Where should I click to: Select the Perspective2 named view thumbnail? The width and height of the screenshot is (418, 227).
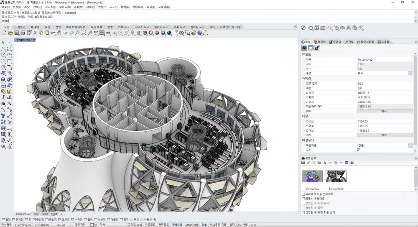tap(336, 176)
